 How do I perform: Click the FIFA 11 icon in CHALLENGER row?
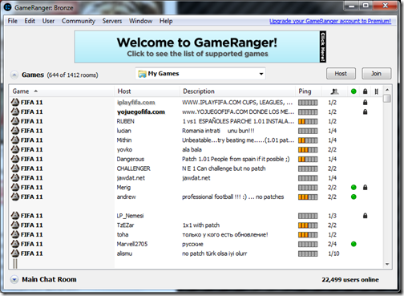tap(15, 168)
